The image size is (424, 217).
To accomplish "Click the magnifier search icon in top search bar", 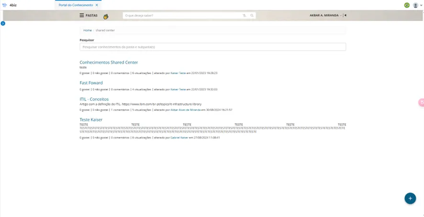I will click(252, 15).
